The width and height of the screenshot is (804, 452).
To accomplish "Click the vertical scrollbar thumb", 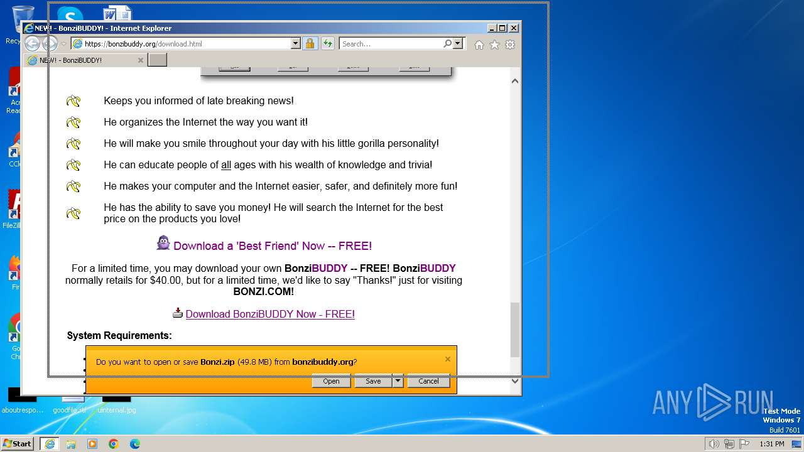I will point(515,330).
